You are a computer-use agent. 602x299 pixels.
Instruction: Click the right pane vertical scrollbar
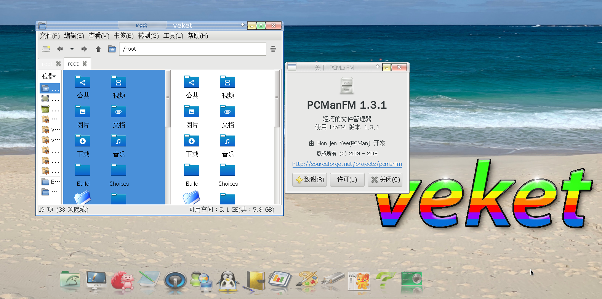pos(277,99)
